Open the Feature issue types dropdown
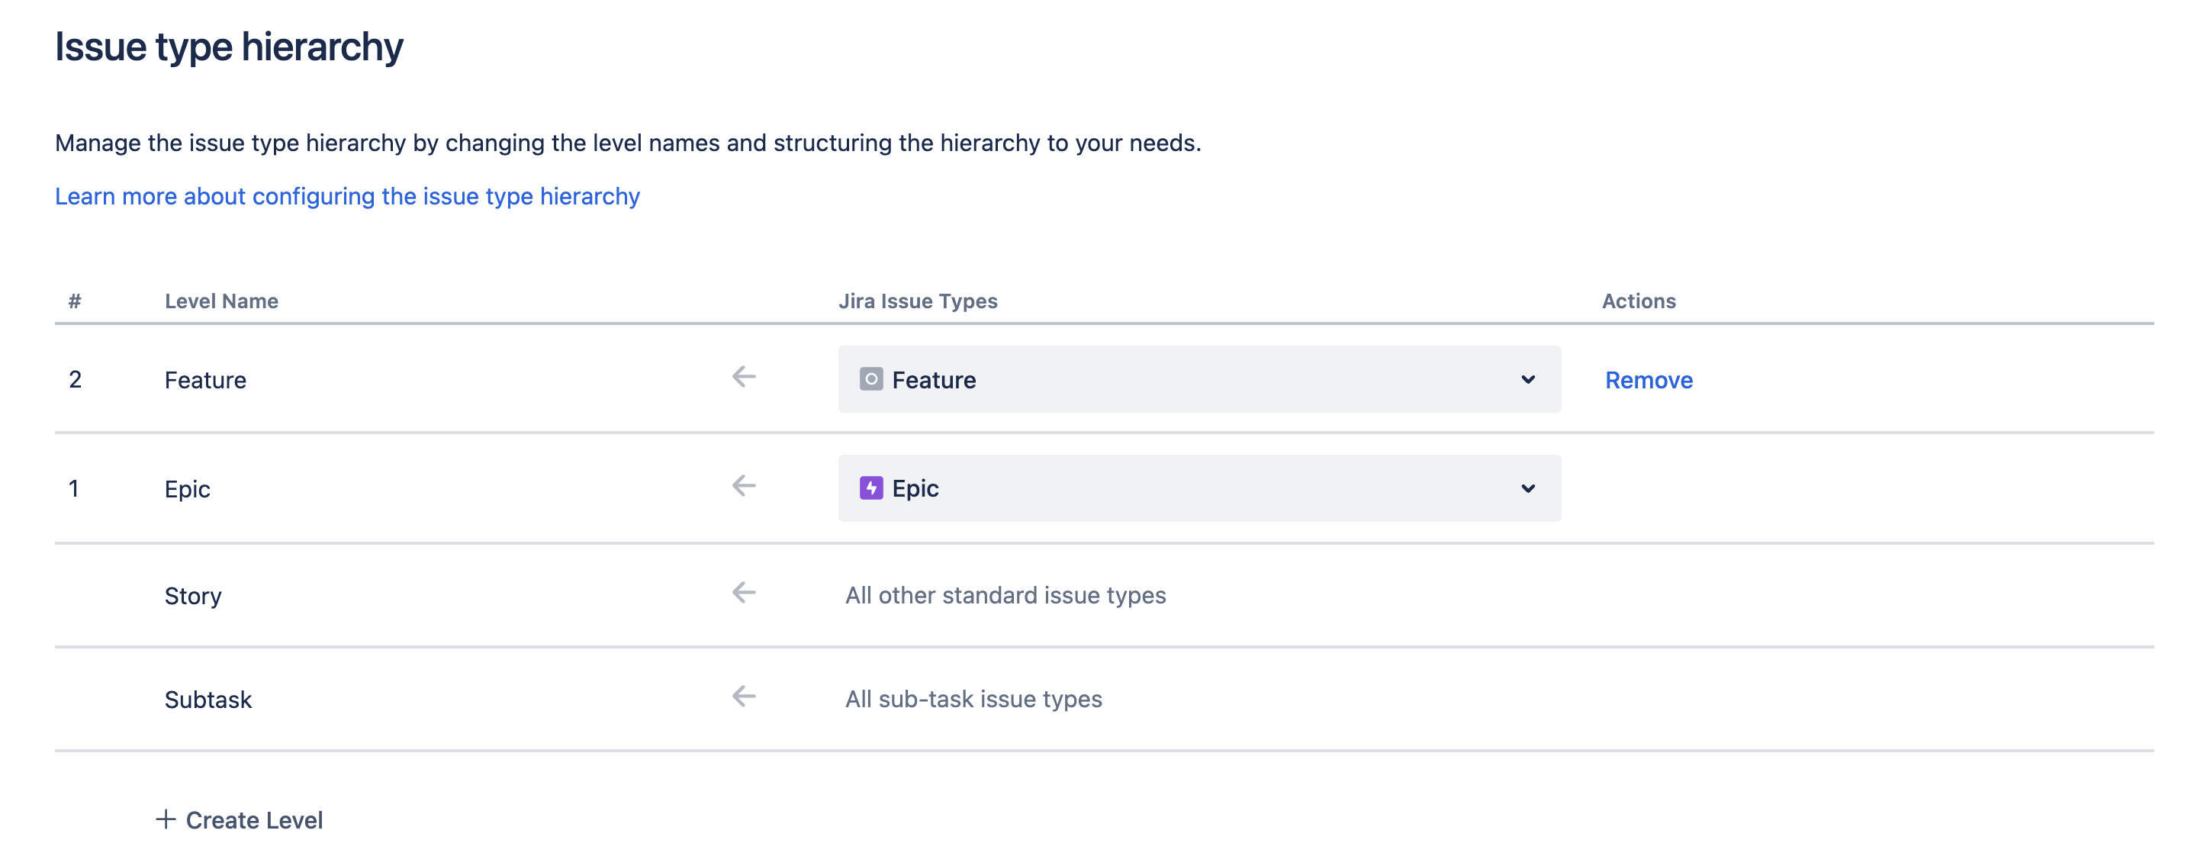Screen dimensions: 2191x856 (x=1198, y=379)
